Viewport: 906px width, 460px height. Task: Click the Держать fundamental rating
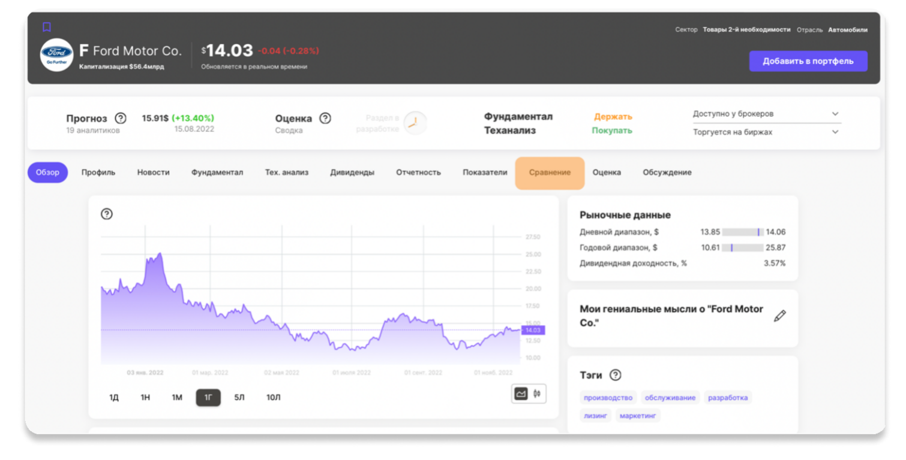pos(613,117)
